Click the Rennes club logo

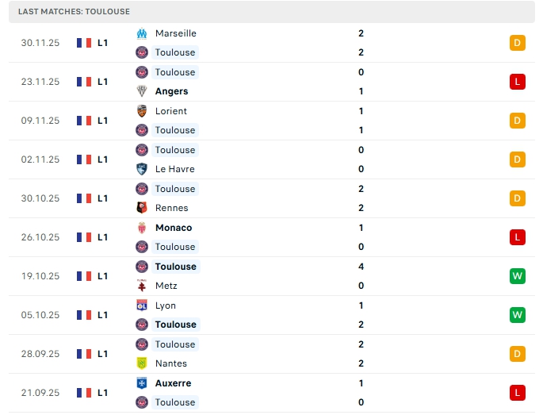[142, 208]
